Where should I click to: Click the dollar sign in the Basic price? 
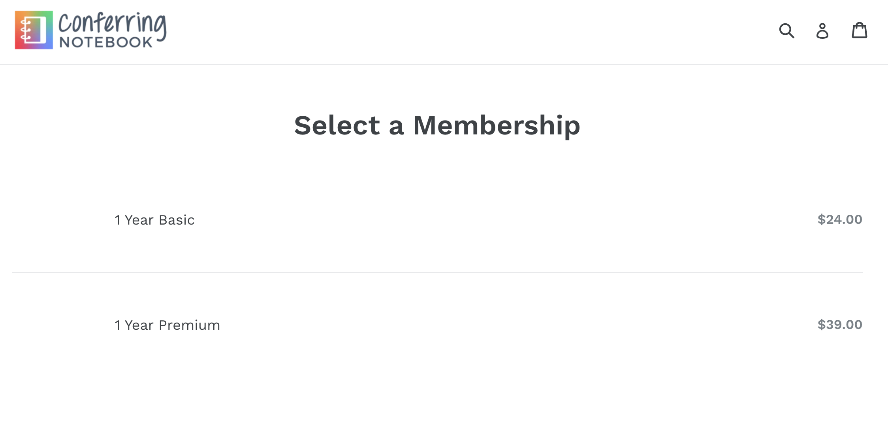click(822, 219)
